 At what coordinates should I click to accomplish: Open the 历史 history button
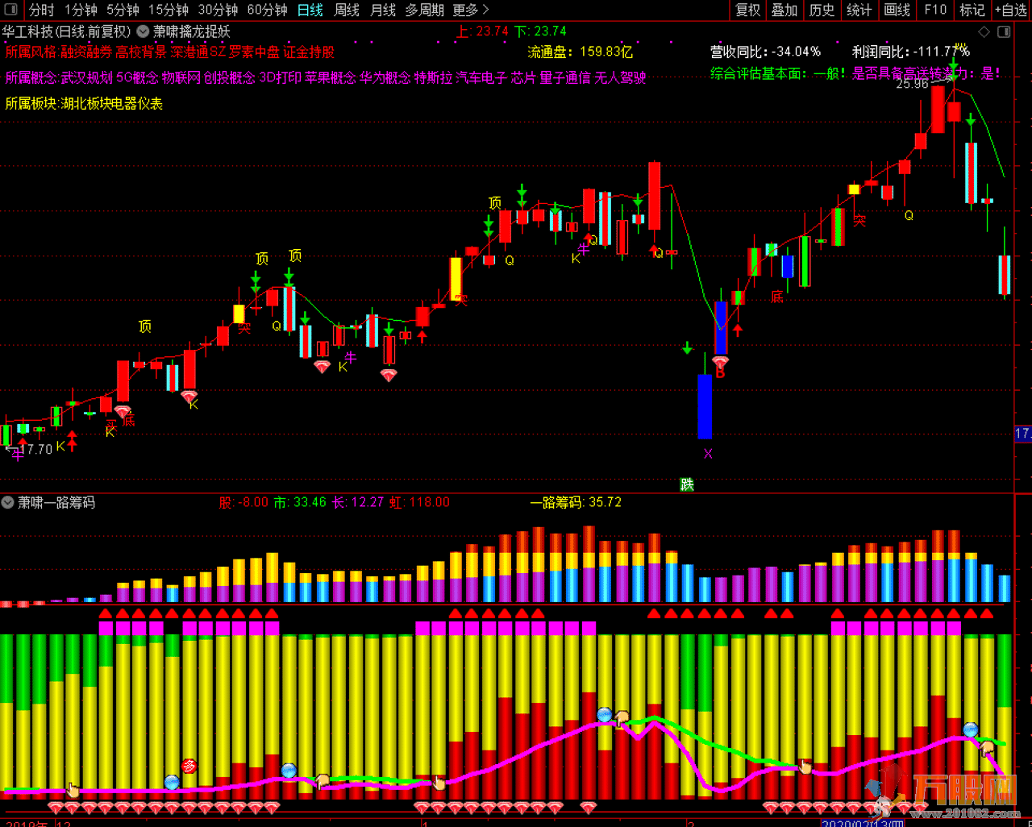822,10
